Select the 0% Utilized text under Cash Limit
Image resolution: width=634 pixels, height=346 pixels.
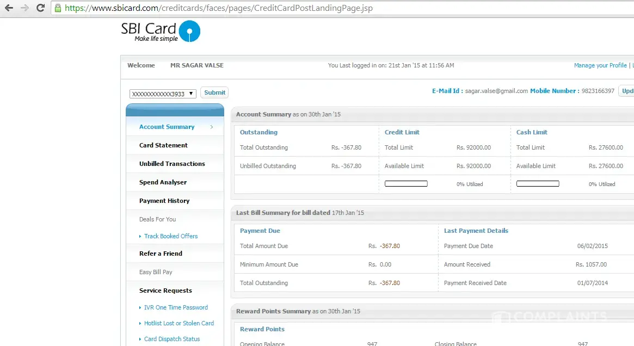click(x=602, y=184)
